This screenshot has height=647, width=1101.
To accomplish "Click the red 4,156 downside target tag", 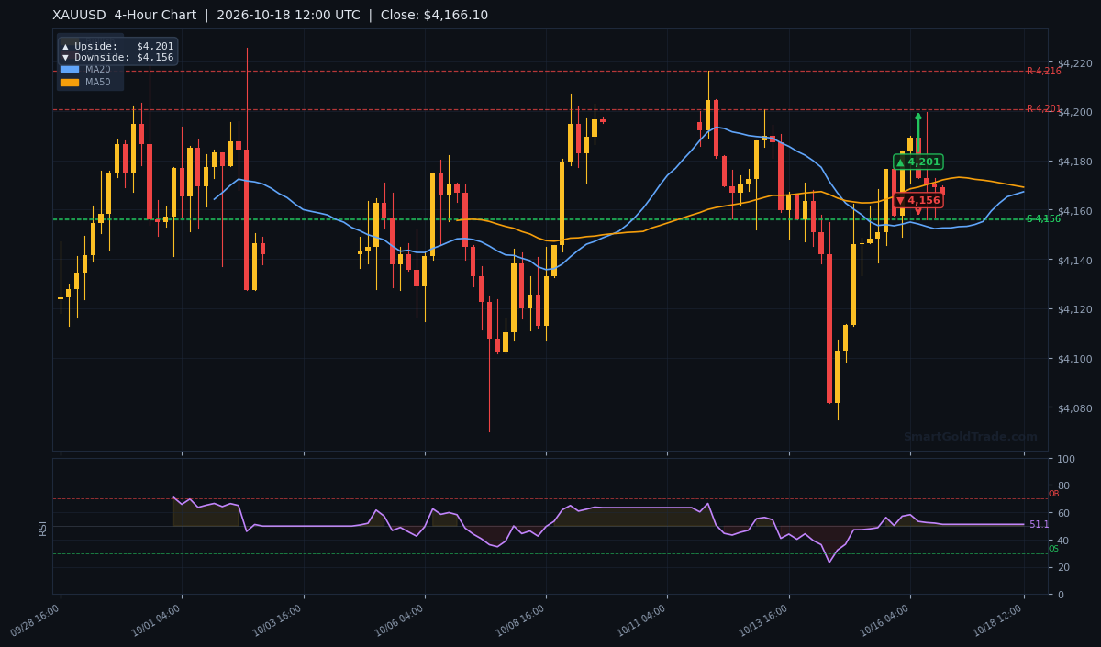I will 917,200.
